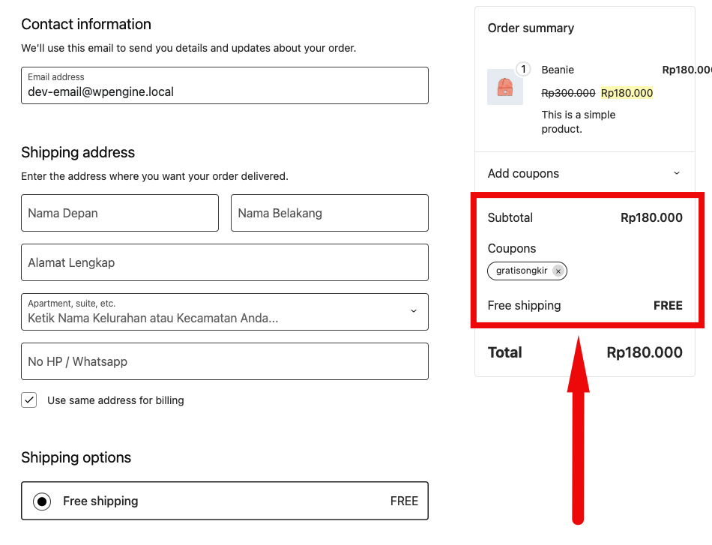Click the Total amount Rp180.000
Viewport: 712px width, 545px height.
(x=645, y=352)
